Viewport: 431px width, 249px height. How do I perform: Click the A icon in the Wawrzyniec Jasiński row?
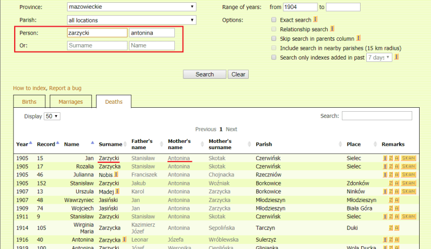[397, 200]
